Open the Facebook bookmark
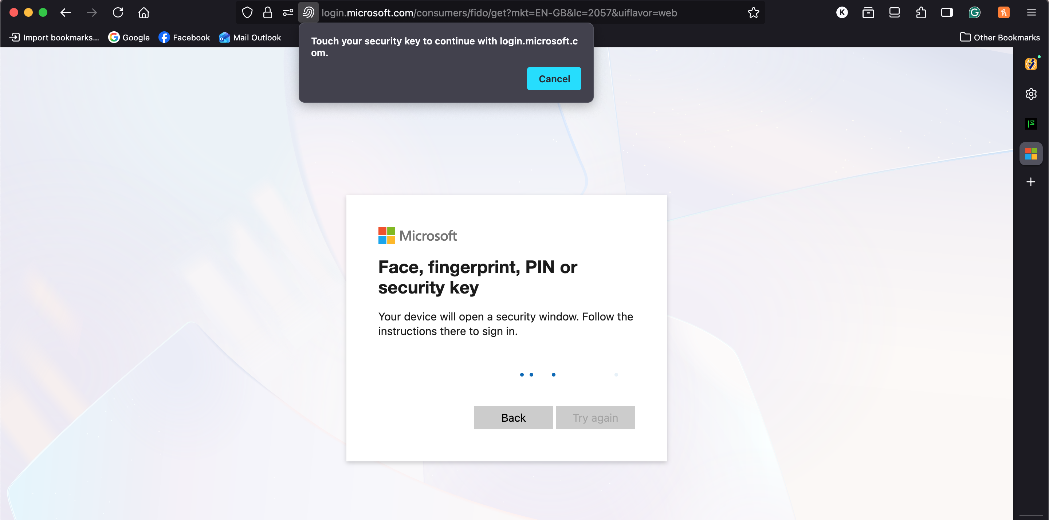This screenshot has width=1049, height=520. (x=184, y=38)
